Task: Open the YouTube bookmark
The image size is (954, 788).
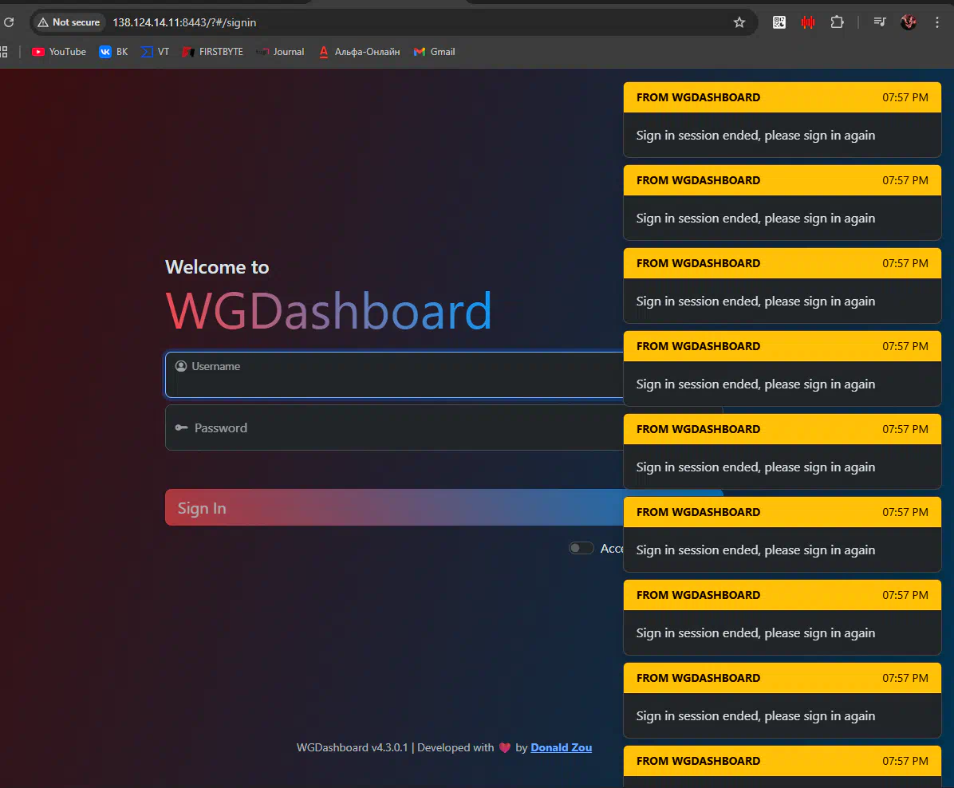Action: point(59,52)
